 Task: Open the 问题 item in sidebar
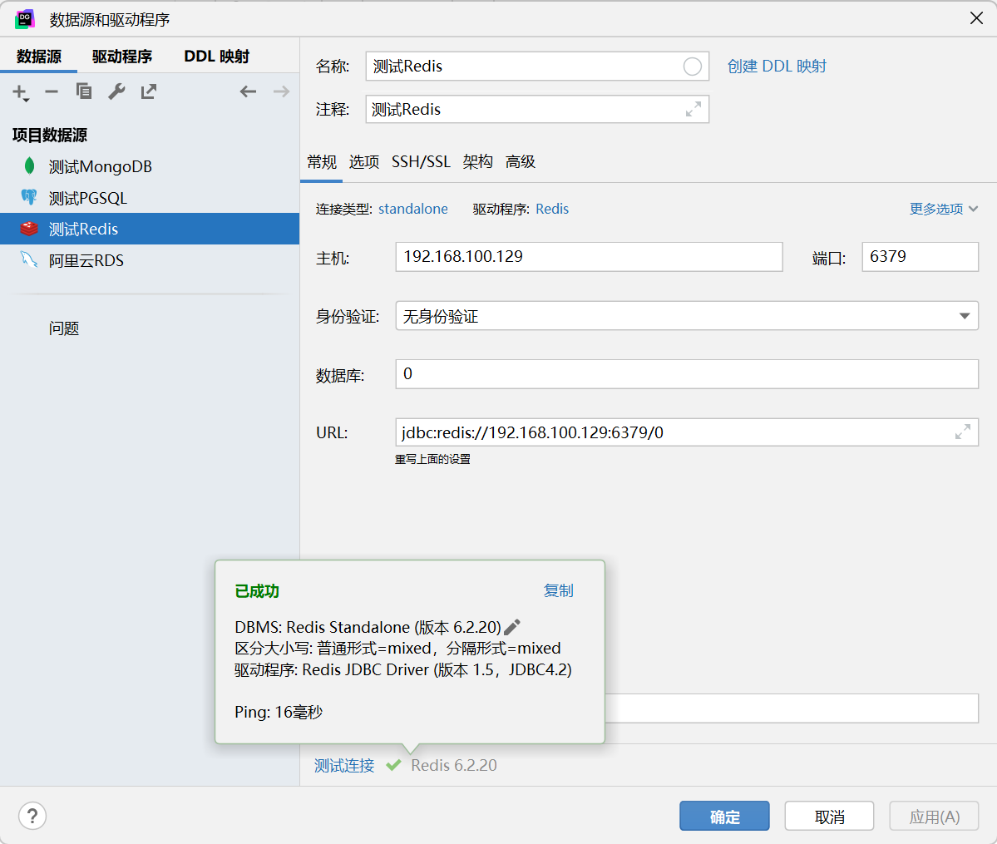(64, 328)
